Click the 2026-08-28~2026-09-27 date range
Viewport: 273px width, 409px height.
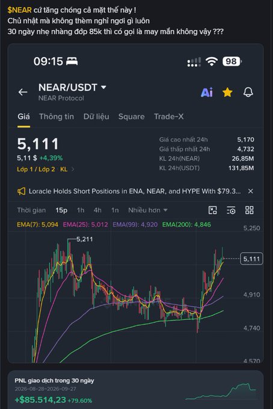pos(45,389)
